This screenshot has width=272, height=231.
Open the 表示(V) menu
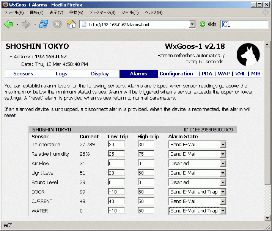click(x=56, y=12)
